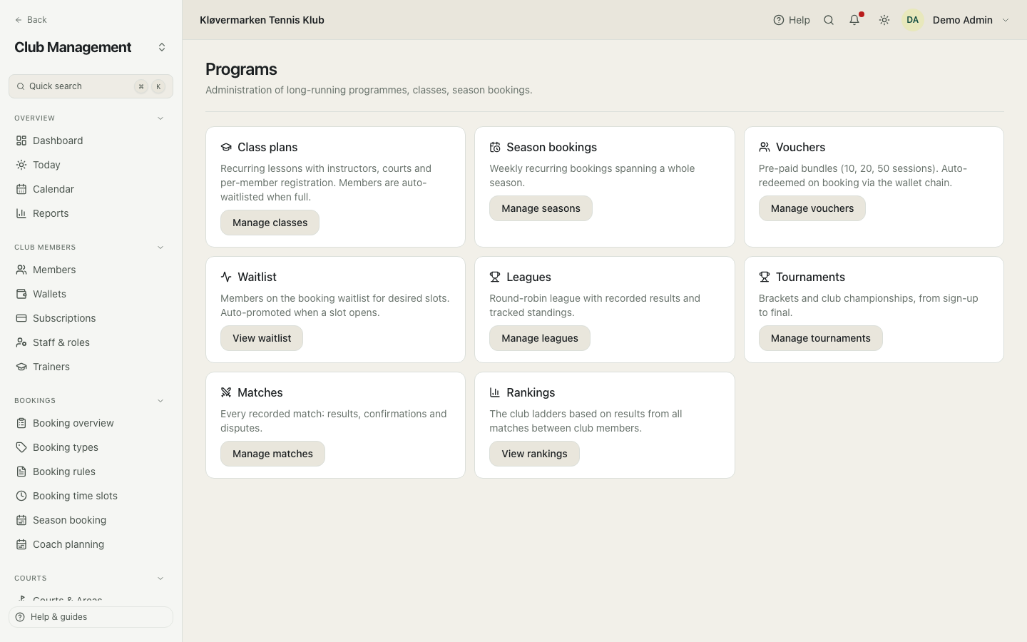The width and height of the screenshot is (1027, 642).
Task: Open Today in the sidebar
Action: click(91, 165)
